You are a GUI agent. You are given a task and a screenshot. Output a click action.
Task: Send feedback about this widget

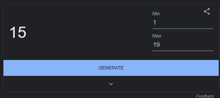click(x=205, y=96)
